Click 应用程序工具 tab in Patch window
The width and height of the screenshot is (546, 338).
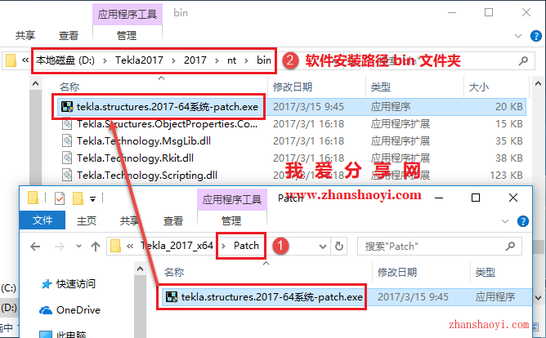click(232, 199)
